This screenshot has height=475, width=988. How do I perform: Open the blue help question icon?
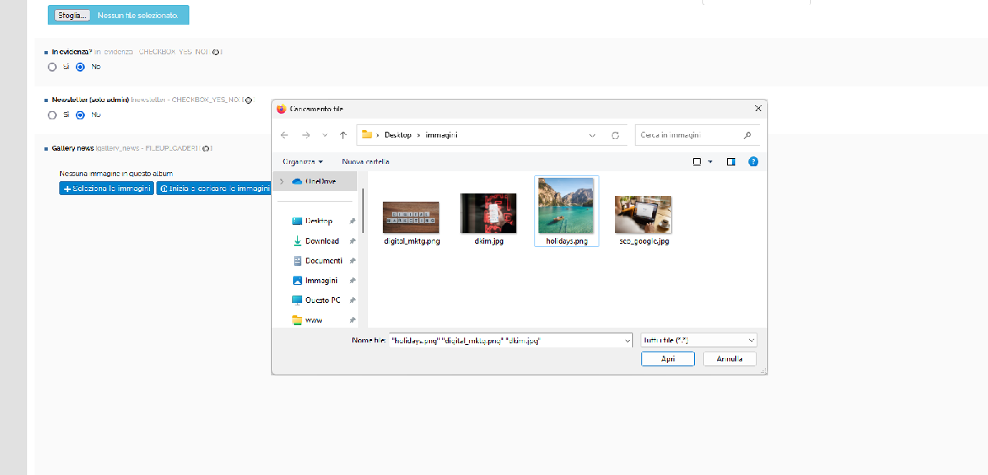pyautogui.click(x=753, y=161)
